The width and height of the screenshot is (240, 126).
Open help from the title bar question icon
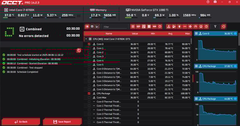(x=208, y=2)
